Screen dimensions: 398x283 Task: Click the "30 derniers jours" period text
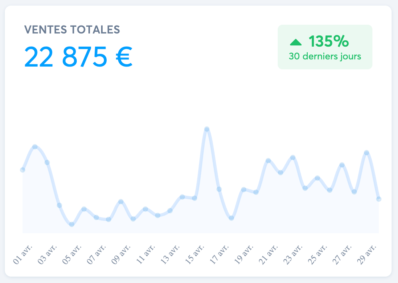(x=325, y=56)
